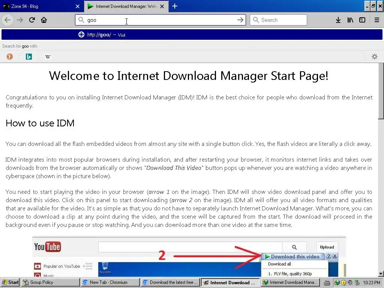The height and width of the screenshot is (288, 384).
Task: Click Popular on YouTube in the image
Action: click(x=62, y=266)
